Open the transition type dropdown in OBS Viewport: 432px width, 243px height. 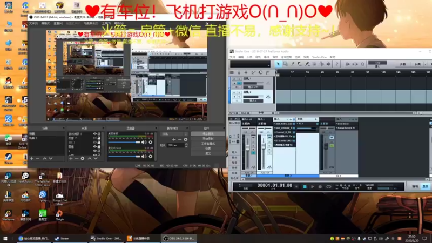coord(174,134)
